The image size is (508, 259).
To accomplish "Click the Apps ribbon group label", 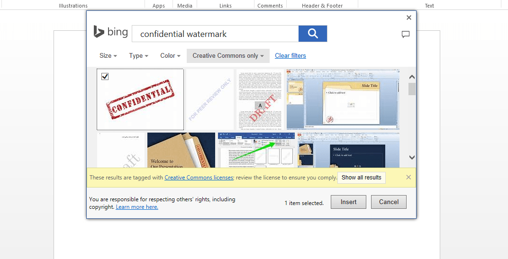I will 158,6.
